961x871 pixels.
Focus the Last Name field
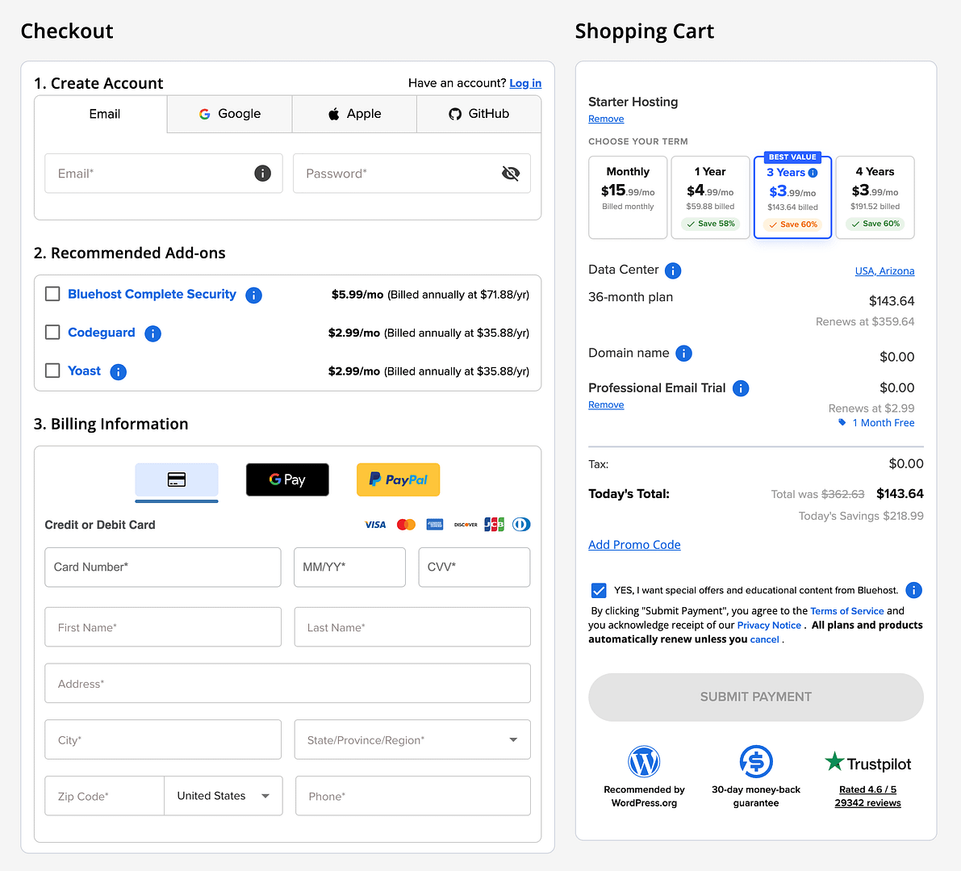point(412,627)
